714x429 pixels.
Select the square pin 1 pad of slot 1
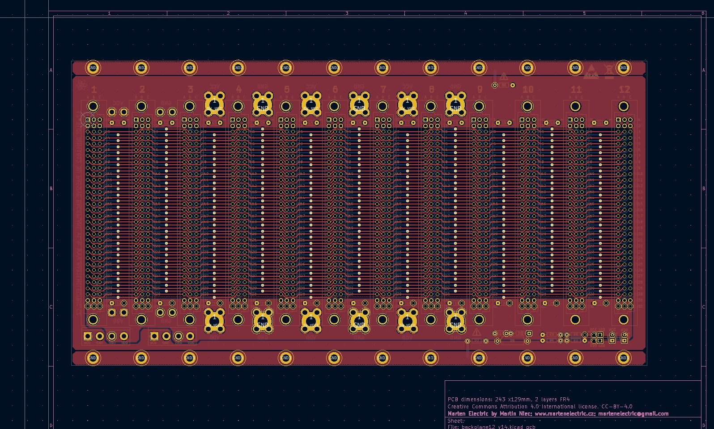point(88,120)
